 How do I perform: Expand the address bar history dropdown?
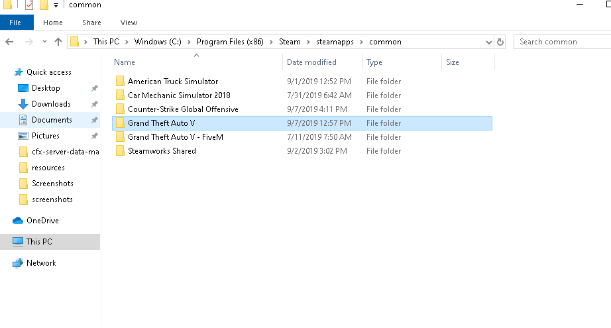pos(488,42)
